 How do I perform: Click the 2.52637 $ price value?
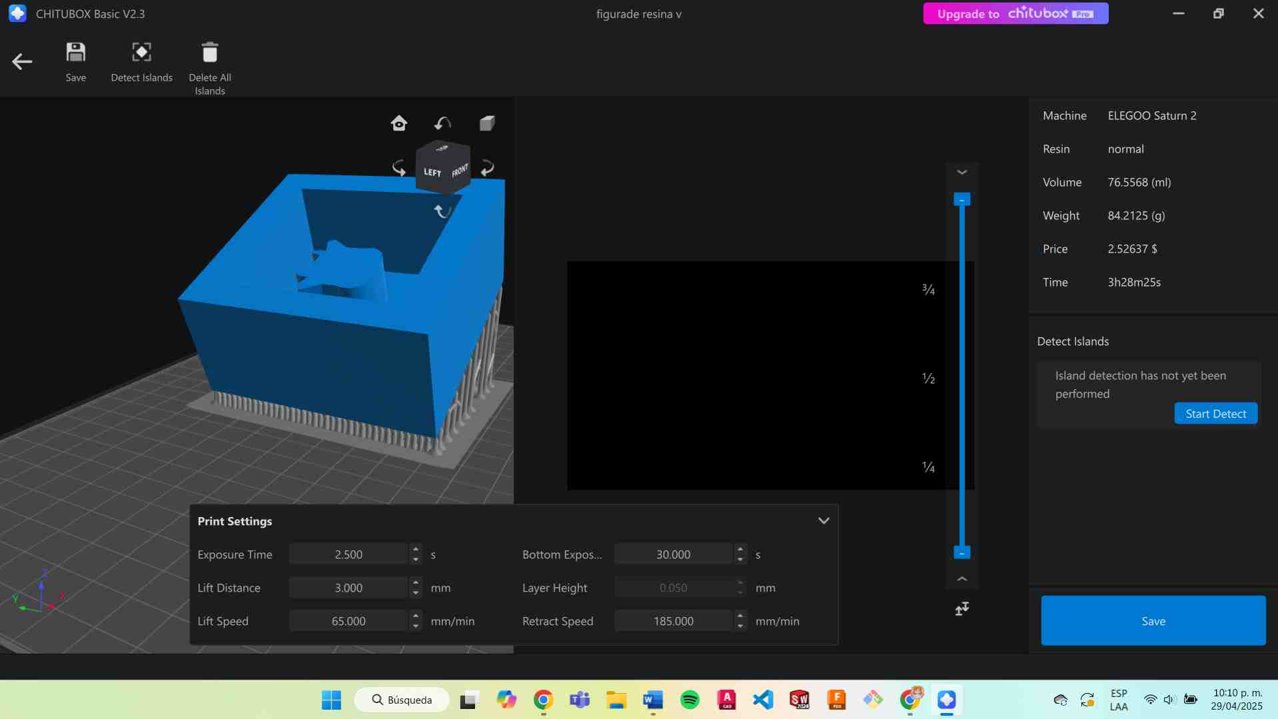1132,249
